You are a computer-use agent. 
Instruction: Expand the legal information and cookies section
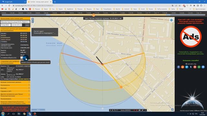[15, 102]
